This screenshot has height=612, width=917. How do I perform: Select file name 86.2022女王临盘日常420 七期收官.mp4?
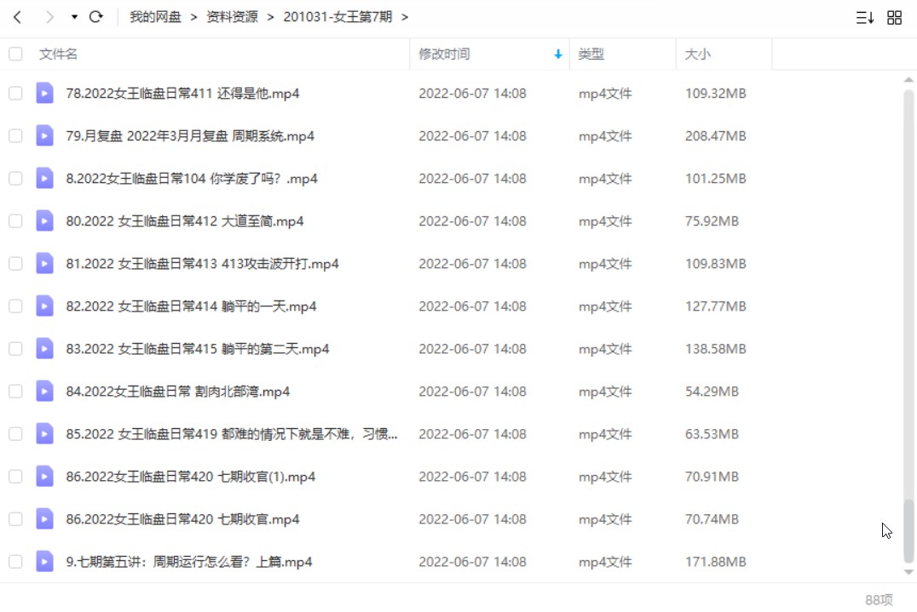[x=182, y=519]
